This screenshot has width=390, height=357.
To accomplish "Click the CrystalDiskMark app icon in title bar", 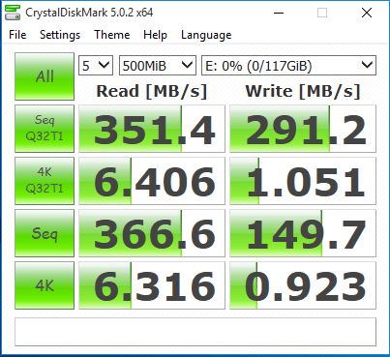I will click(x=13, y=13).
